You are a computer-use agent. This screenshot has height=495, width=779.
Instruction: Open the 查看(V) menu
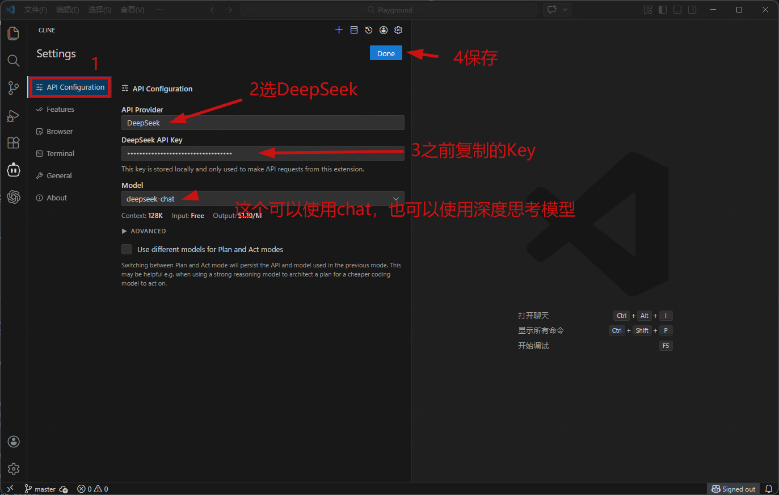coord(132,10)
